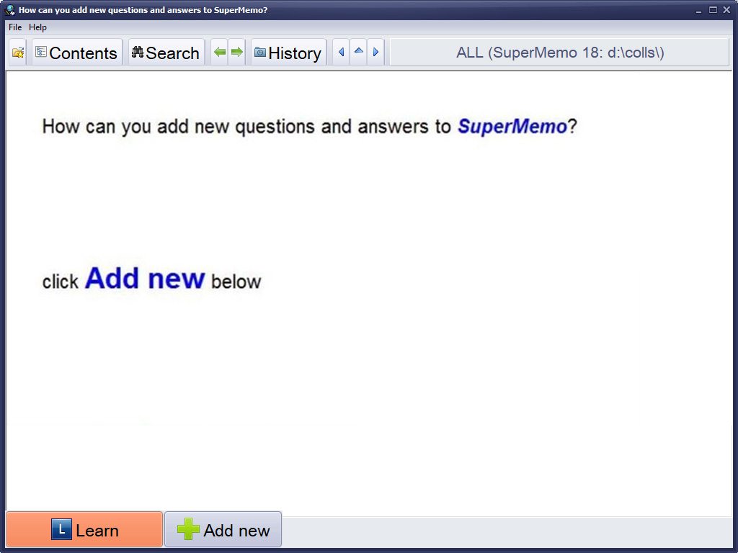The width and height of the screenshot is (738, 553).
Task: Open the Help menu
Action: (x=37, y=27)
